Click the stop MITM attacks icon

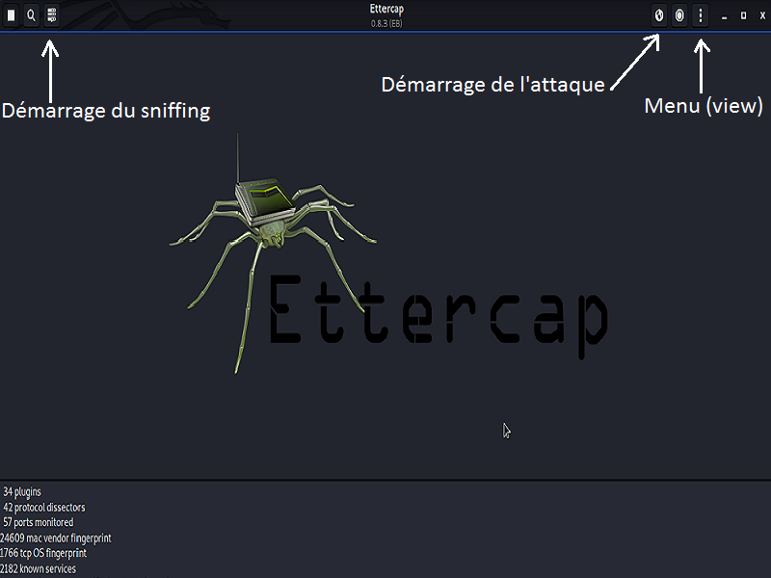pos(679,15)
